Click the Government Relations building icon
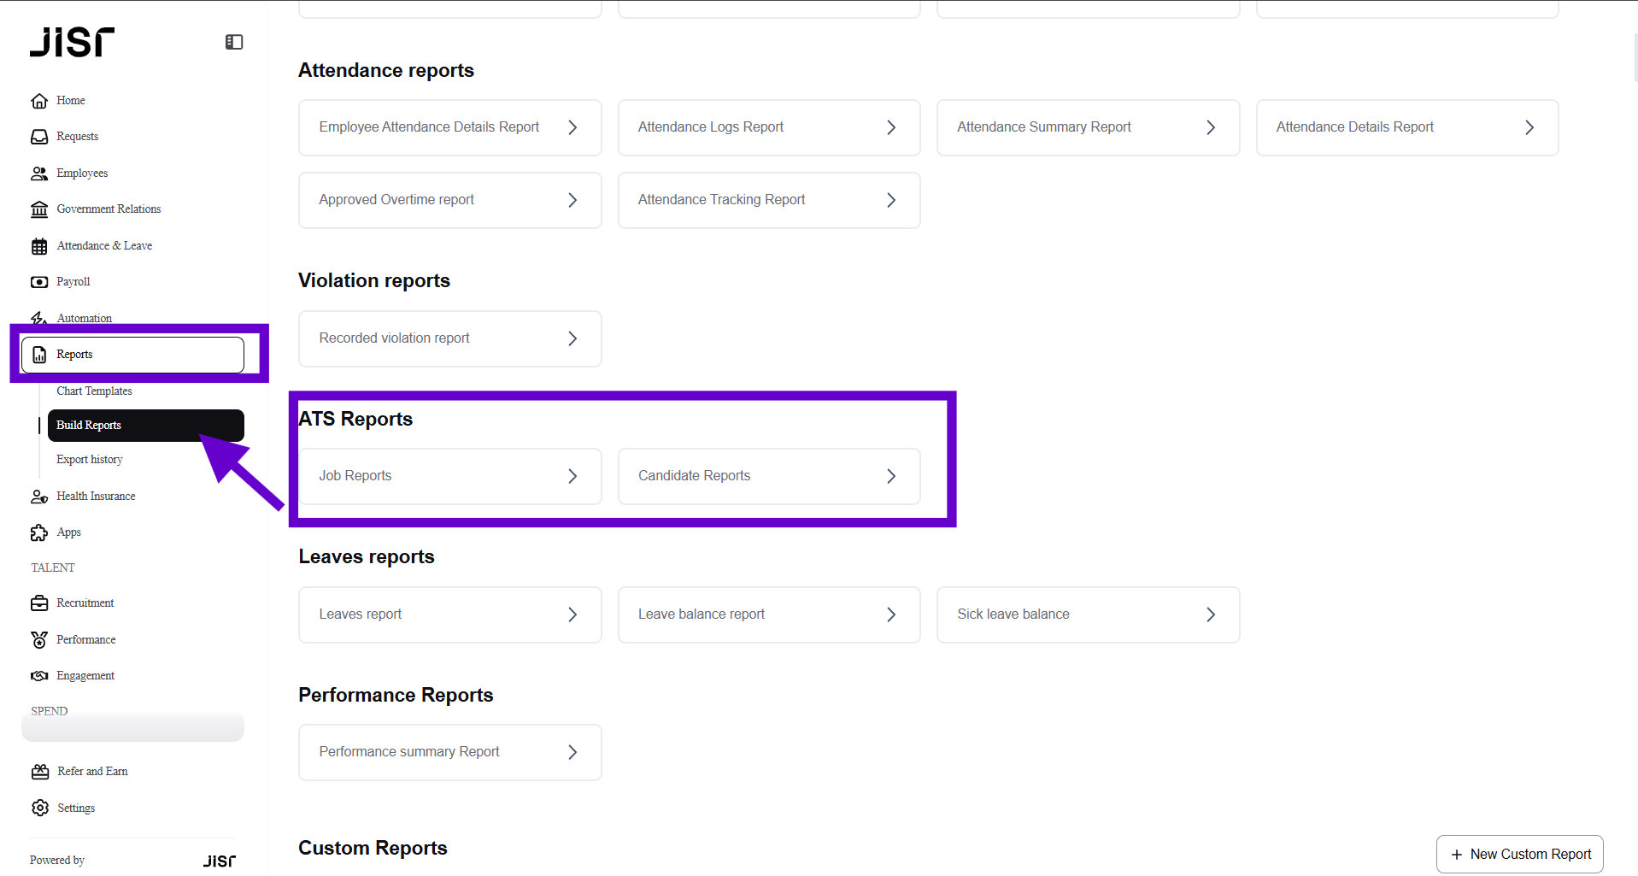 [39, 209]
